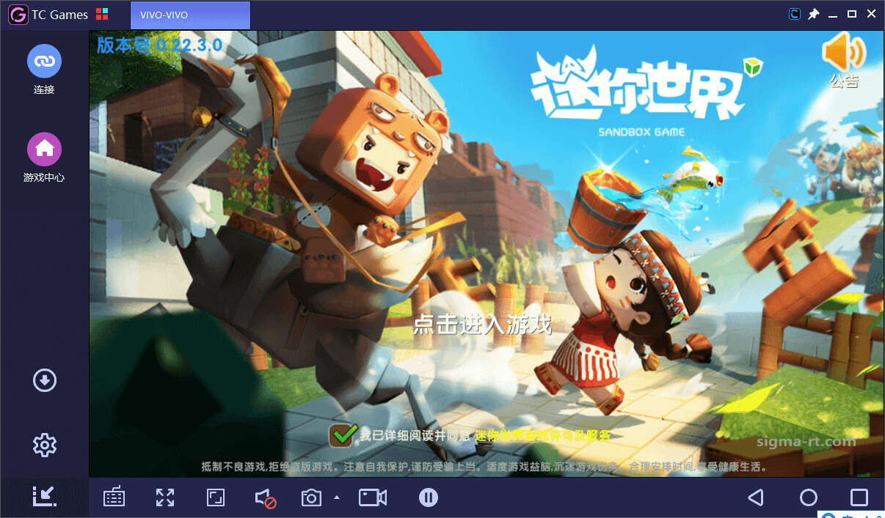
Task: Toggle the muted speaker icon in bottom toolbar
Action: (x=265, y=498)
